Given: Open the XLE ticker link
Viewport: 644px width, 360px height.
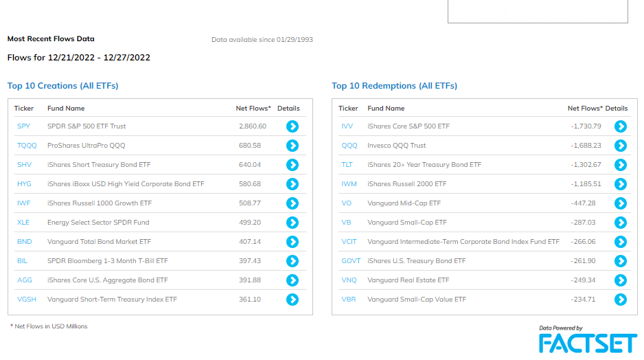Looking at the screenshot, I should tap(23, 223).
